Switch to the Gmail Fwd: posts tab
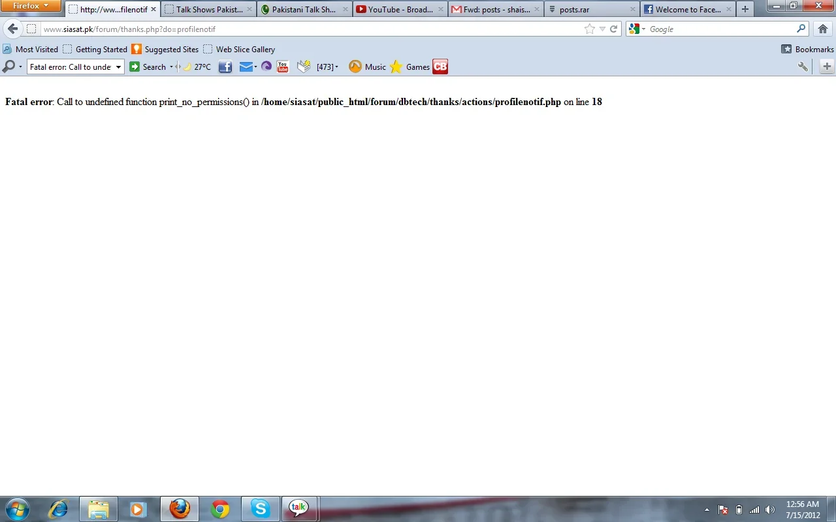Screen dimensions: 836x522 point(496,9)
